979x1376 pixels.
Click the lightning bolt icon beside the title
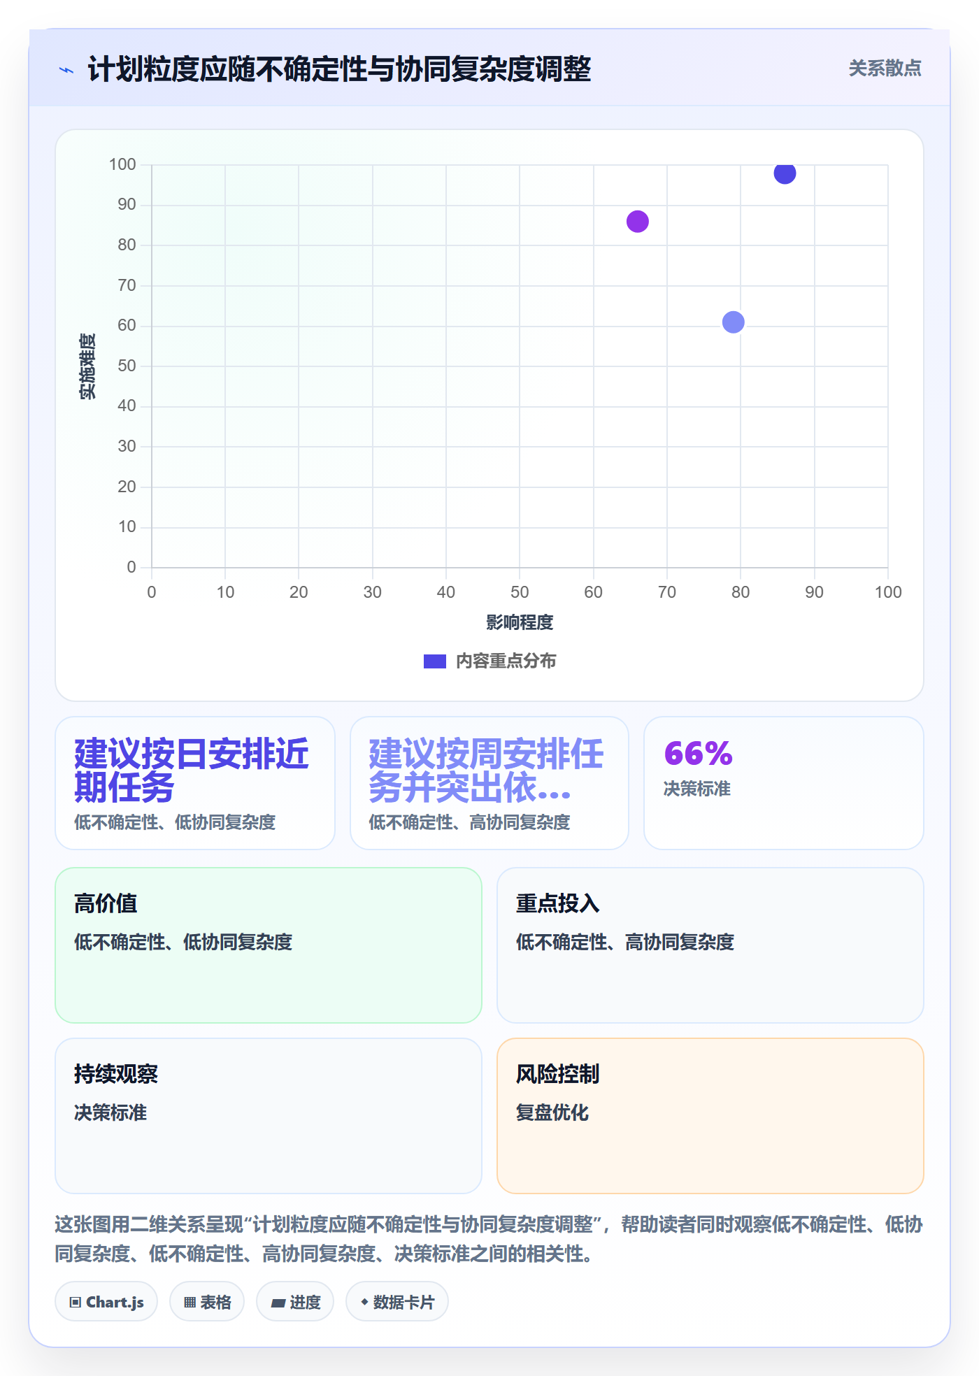click(x=66, y=70)
